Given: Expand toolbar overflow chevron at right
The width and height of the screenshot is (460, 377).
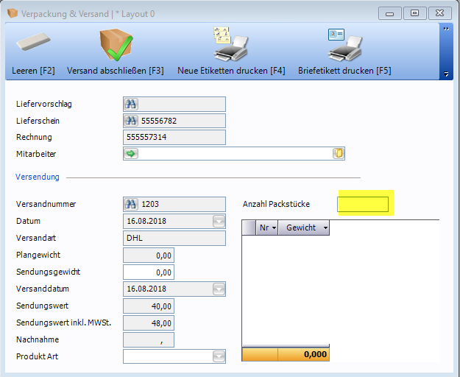Looking at the screenshot, I should pyautogui.click(x=446, y=28).
